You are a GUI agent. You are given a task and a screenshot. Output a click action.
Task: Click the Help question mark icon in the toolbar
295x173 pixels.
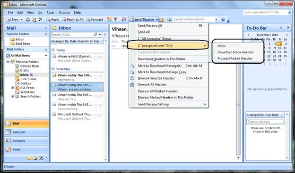tap(223, 19)
